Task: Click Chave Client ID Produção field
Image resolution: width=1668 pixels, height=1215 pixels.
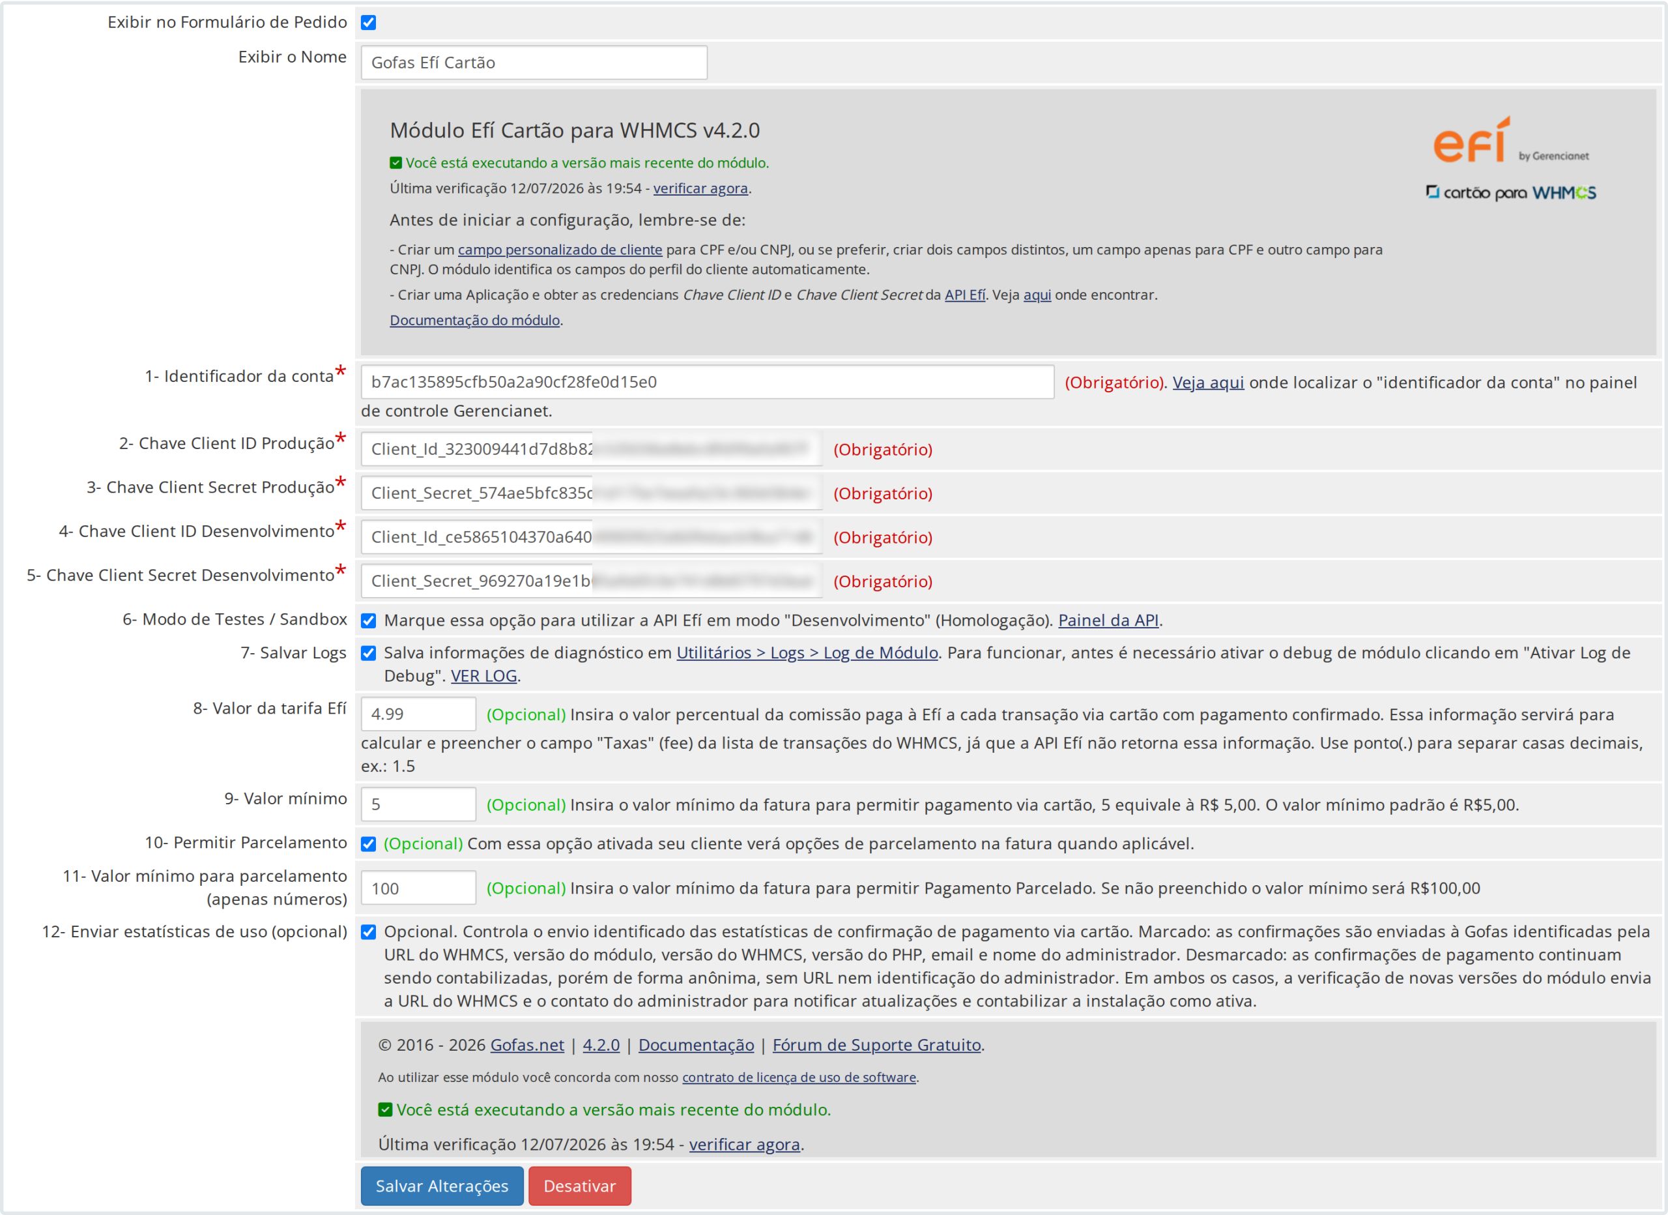Action: 592,449
